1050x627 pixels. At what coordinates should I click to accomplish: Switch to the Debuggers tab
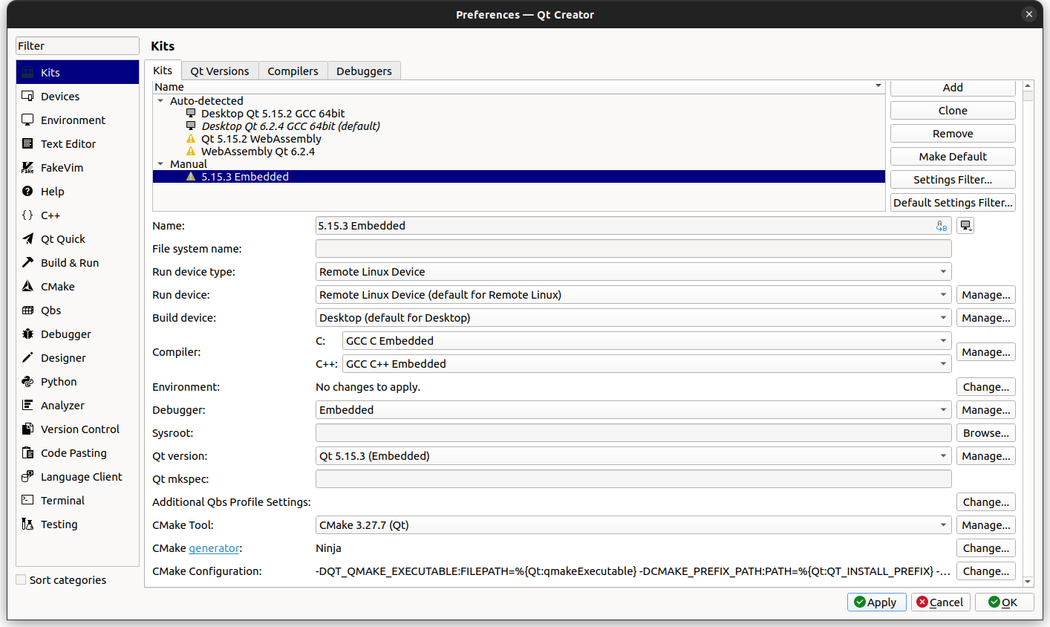(x=363, y=71)
